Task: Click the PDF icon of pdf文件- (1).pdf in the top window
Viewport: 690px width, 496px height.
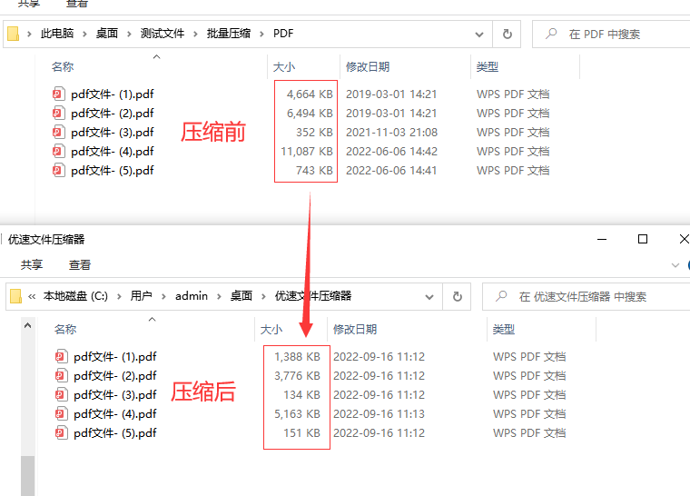Action: pos(58,94)
